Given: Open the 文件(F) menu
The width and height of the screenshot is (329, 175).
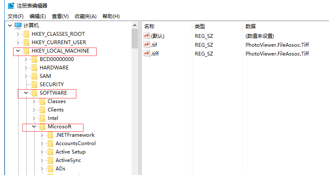Looking at the screenshot, I should (x=15, y=16).
